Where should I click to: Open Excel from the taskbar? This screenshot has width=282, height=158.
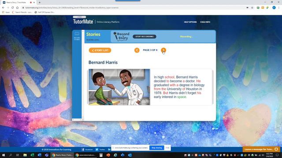coord(32,155)
